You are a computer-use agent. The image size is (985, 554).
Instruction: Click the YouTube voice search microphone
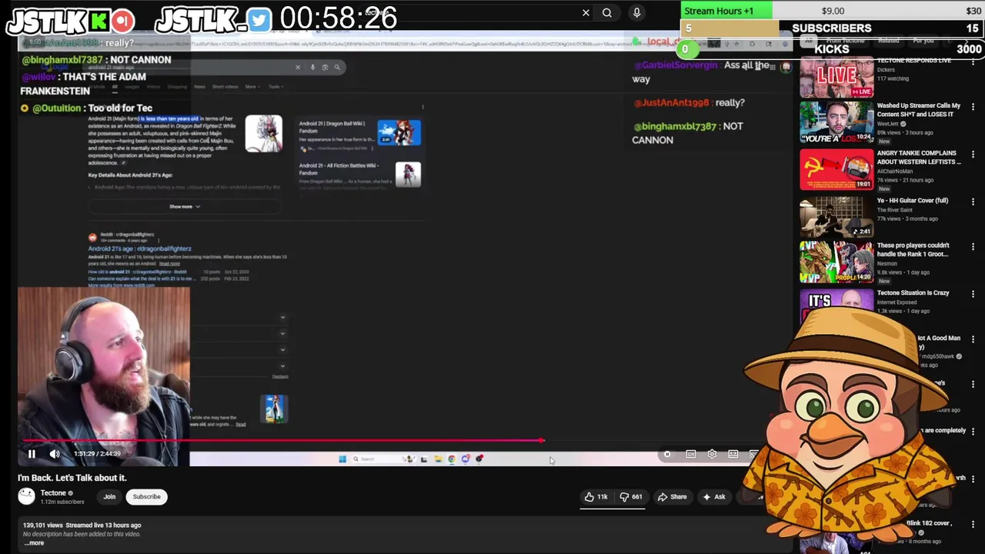click(636, 12)
